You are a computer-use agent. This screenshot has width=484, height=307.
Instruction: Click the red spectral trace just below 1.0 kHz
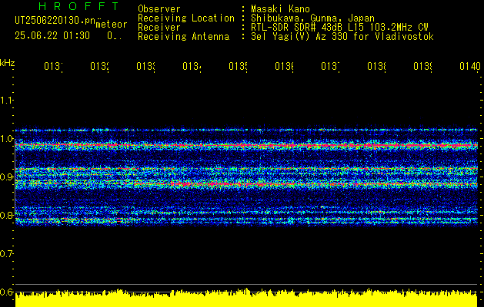click(x=246, y=145)
